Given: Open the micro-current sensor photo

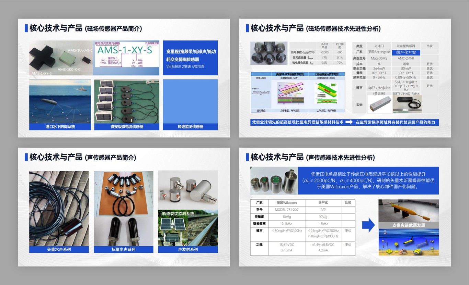Looking at the screenshot, I should [127, 101].
